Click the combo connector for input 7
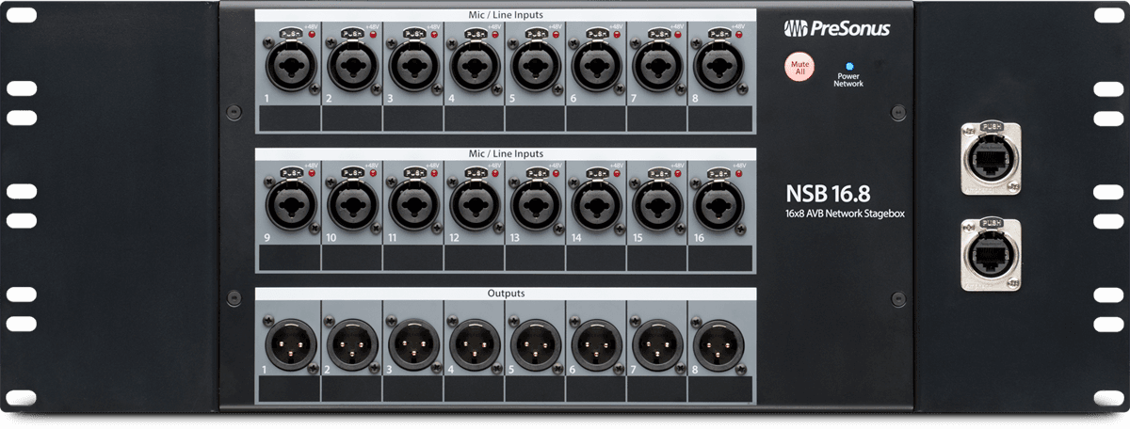1130x429 pixels. pos(656,68)
